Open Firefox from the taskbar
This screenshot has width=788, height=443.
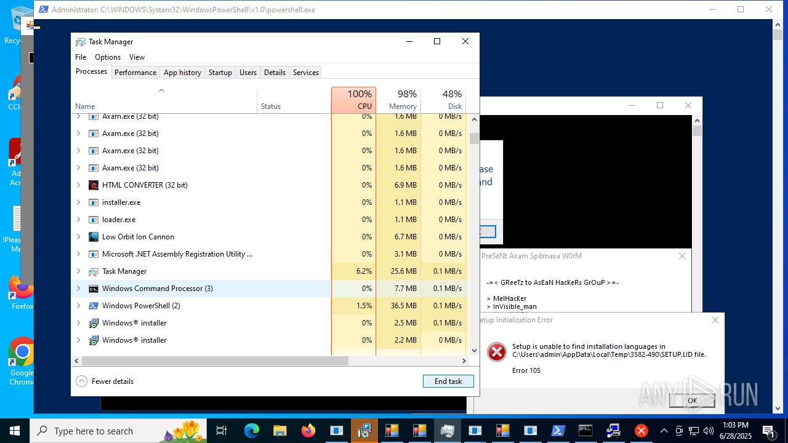[x=308, y=431]
